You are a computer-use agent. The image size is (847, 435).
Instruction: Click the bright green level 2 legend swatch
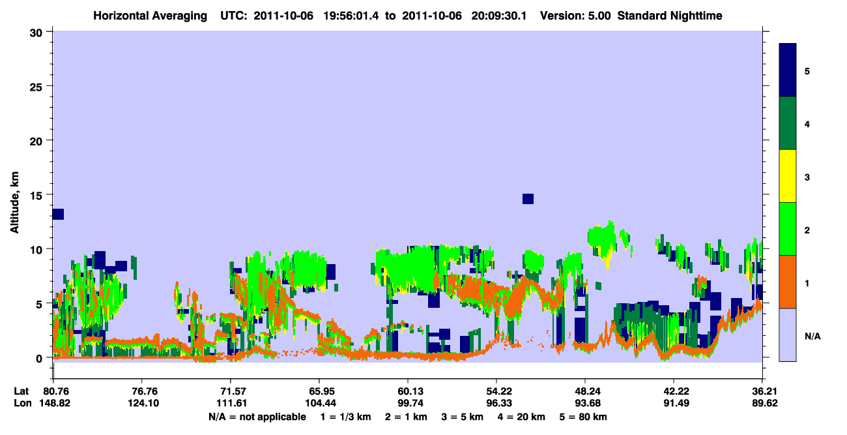point(788,229)
